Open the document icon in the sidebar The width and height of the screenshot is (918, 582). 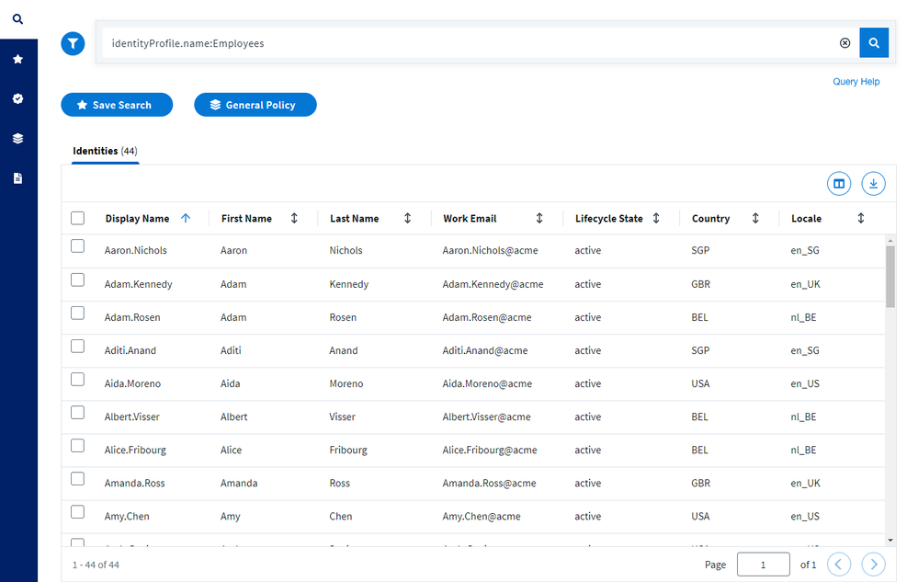(17, 178)
